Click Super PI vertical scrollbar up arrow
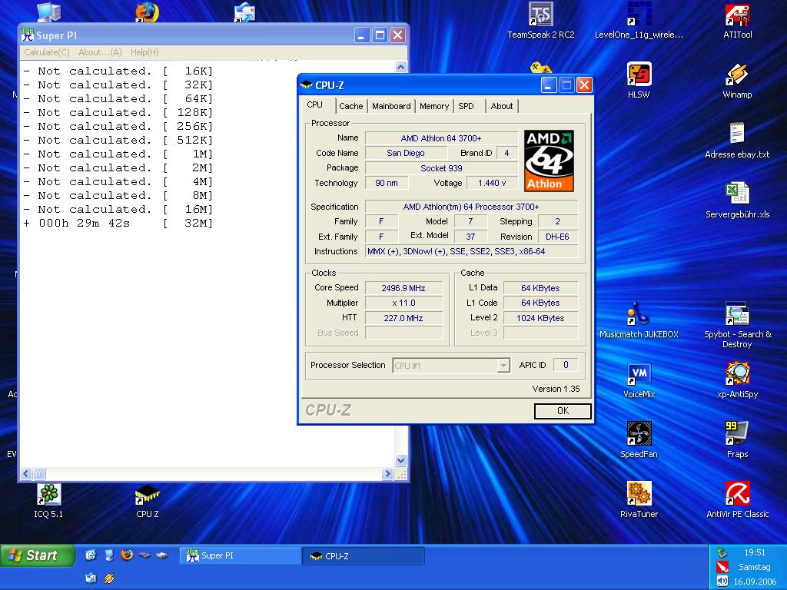Image resolution: width=787 pixels, height=590 pixels. tap(400, 67)
